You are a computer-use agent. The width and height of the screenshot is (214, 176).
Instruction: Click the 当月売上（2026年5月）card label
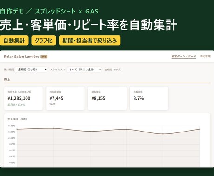[x=19, y=92]
